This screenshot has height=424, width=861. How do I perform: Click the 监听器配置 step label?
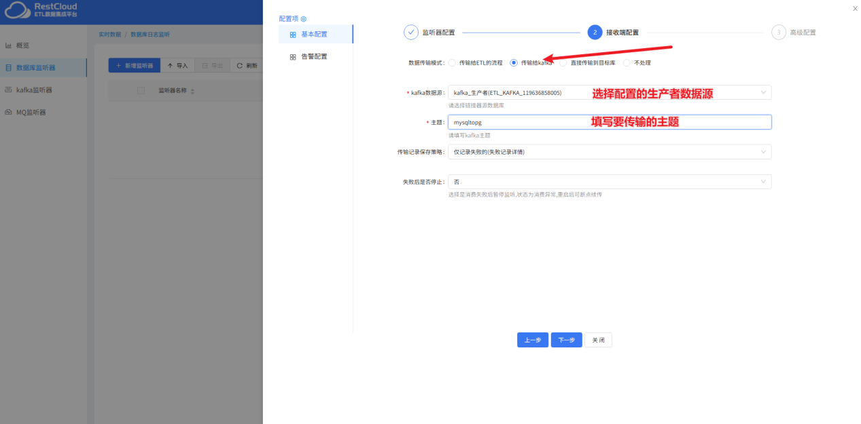pos(438,32)
